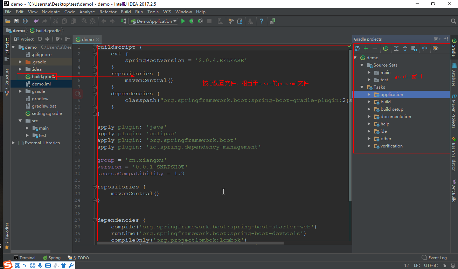Collapse all in Gradle projects panel
The height and width of the screenshot is (269, 458).
tap(405, 48)
